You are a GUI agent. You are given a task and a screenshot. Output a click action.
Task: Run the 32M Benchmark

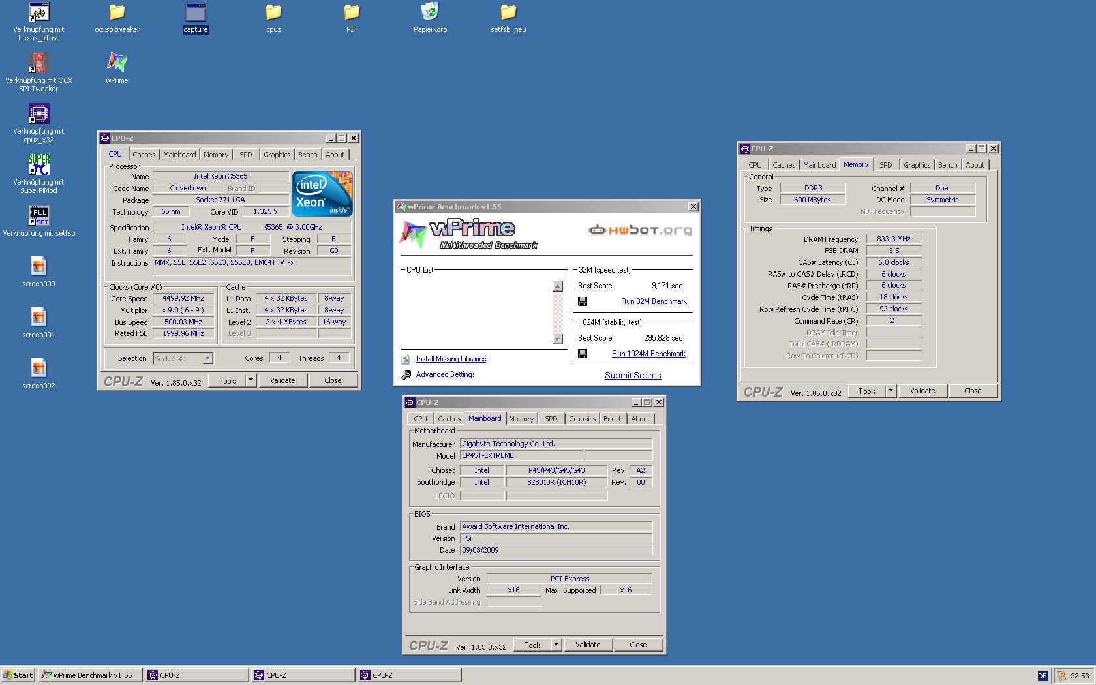point(654,301)
